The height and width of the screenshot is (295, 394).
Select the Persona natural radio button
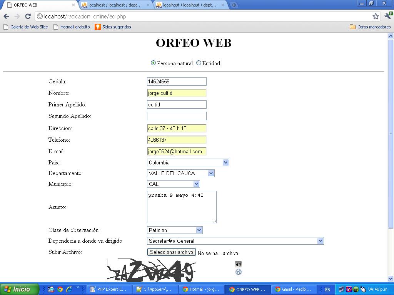pos(154,63)
